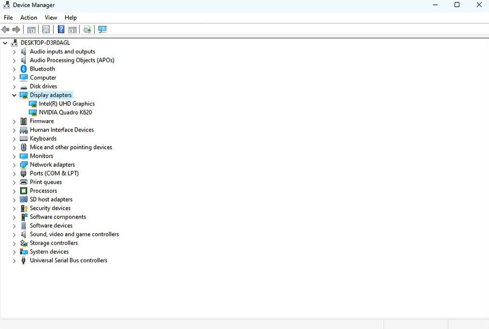Select NVIDIA Quadro K620 device
The width and height of the screenshot is (489, 329).
(66, 113)
